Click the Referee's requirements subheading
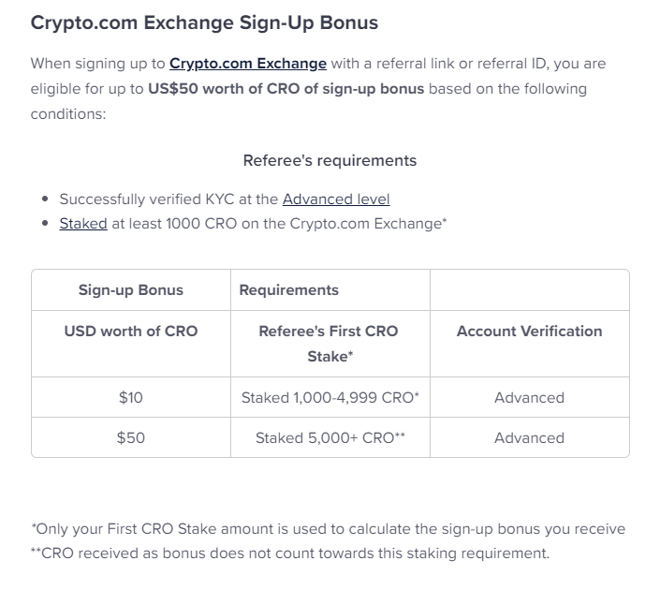Viewport: 660px width, 590px height. (x=330, y=160)
